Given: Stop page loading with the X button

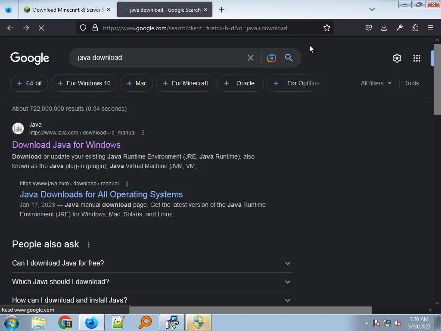Looking at the screenshot, I should (x=41, y=28).
